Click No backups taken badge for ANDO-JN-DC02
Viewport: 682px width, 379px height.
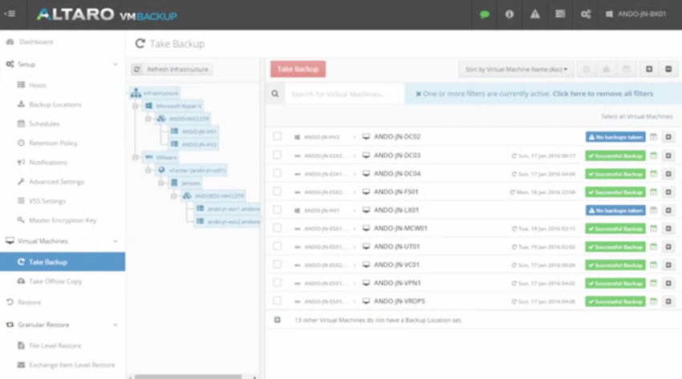point(615,137)
